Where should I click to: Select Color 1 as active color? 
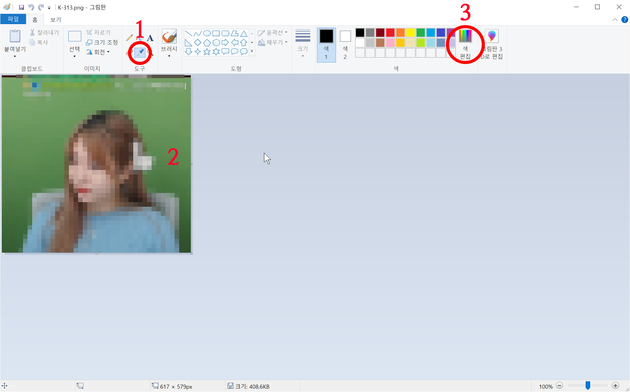click(326, 44)
